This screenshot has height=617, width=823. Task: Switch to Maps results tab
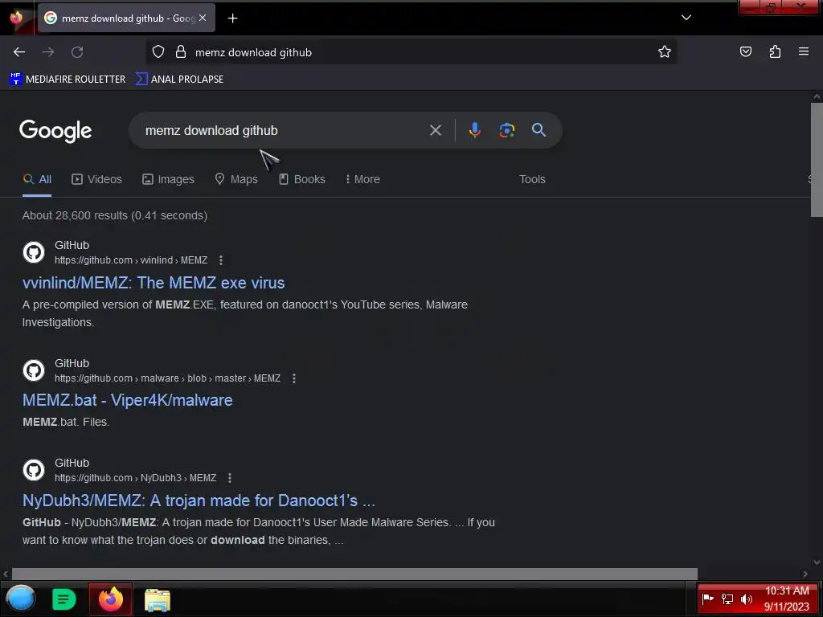coord(236,179)
